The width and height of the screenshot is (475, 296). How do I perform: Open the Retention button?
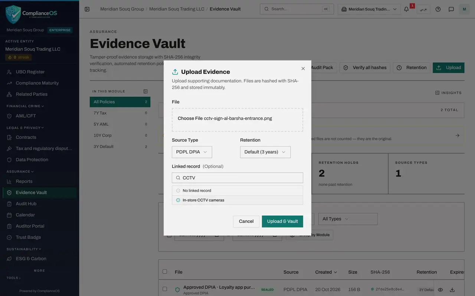tap(412, 68)
